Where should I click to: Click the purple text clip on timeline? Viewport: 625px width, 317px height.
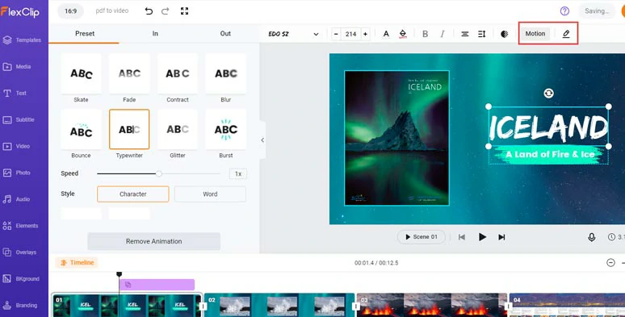[x=157, y=285]
